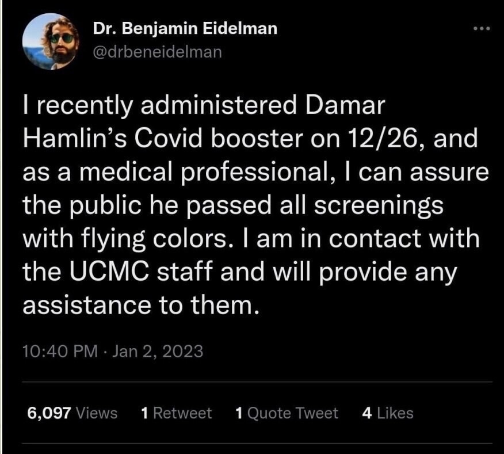This screenshot has height=454, width=504.
Task: Open the Dr. Benjamin Eidelman display name
Action: pyautogui.click(x=185, y=29)
